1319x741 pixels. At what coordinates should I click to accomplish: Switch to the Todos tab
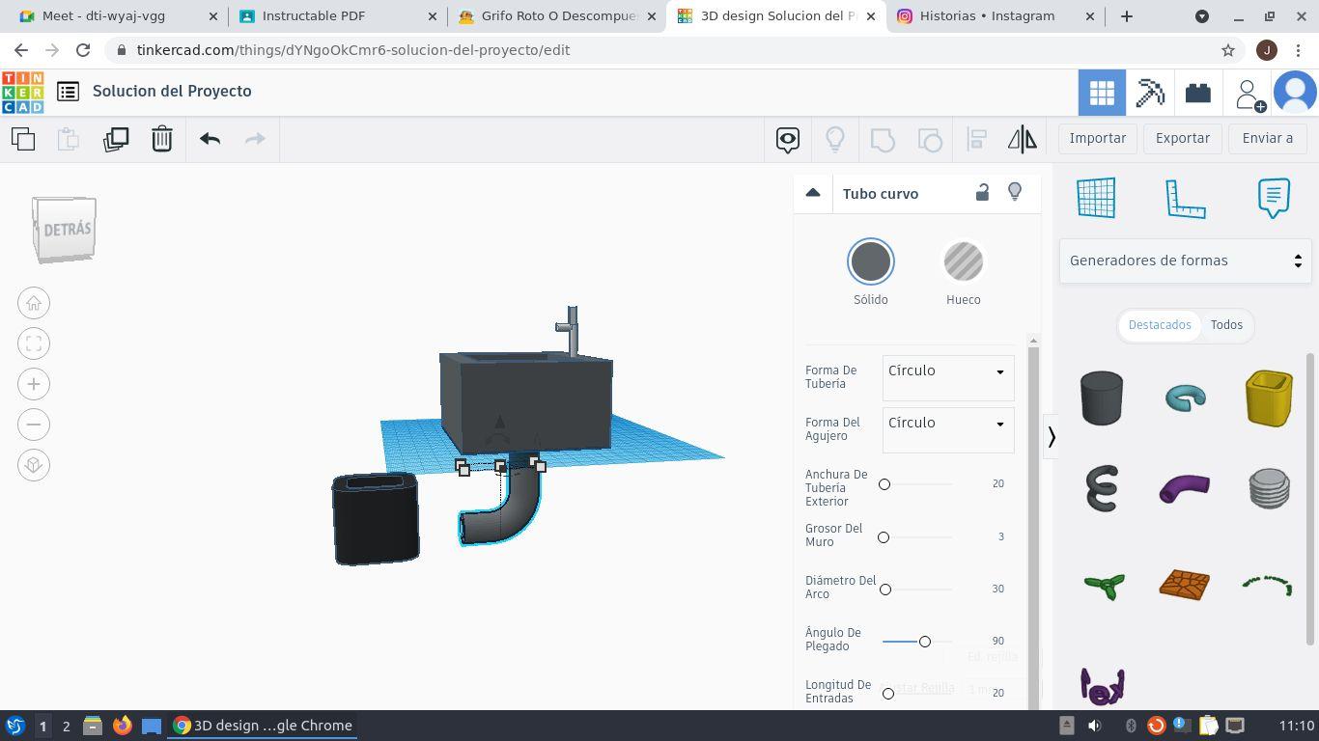coord(1226,325)
